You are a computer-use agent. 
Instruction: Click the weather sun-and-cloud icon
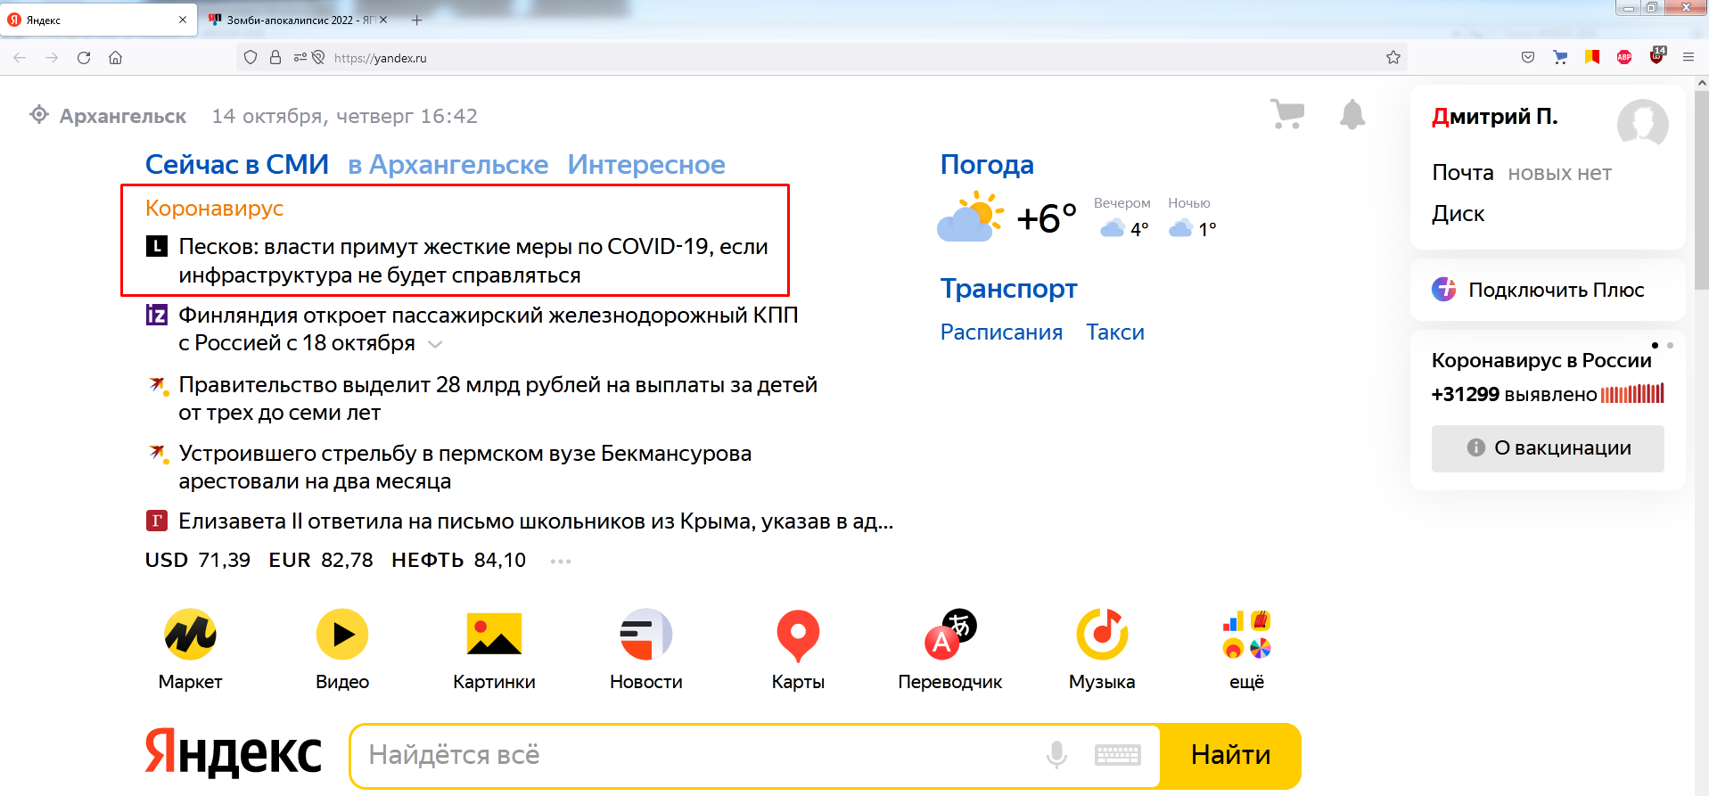[x=970, y=217]
